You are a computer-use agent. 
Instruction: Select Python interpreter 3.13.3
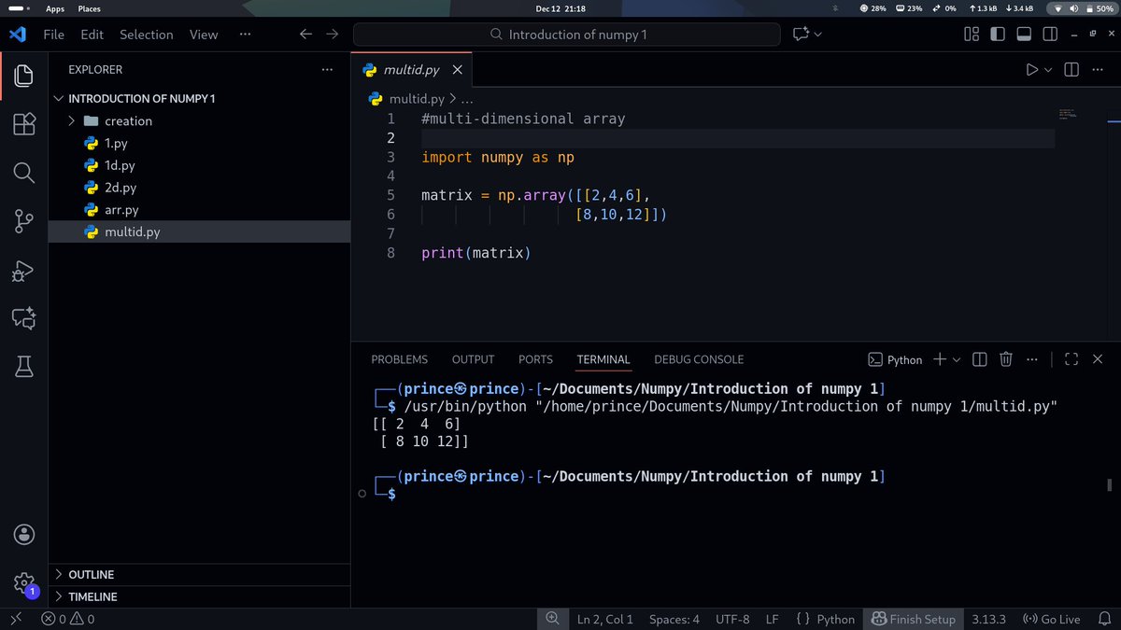coord(988,619)
